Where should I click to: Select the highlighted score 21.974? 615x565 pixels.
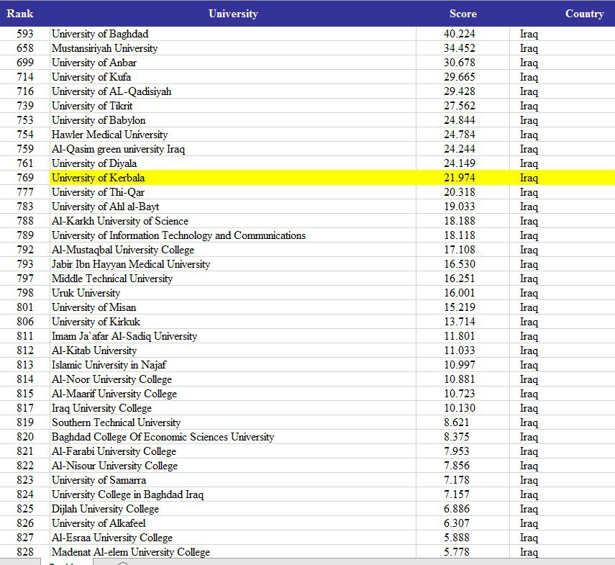463,178
